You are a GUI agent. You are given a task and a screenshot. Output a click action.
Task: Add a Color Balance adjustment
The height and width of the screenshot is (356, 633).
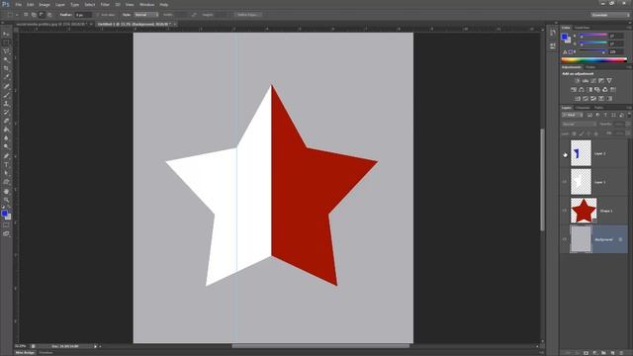pos(582,90)
